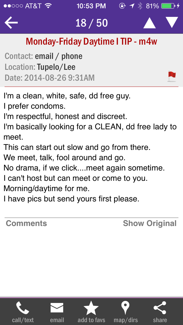
Task: Tap the battery indicator in status bar
Action: tap(168, 6)
